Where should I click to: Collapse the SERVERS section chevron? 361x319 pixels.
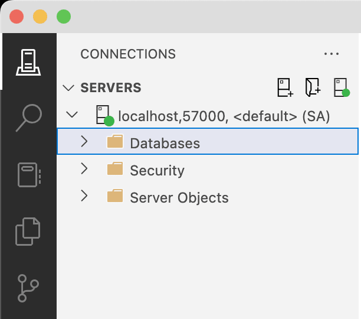(68, 88)
